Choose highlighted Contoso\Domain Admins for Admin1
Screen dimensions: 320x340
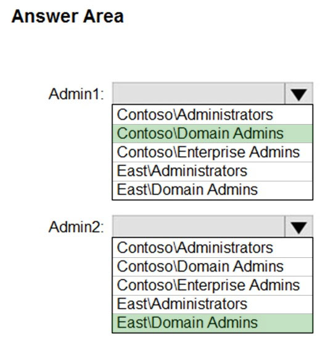(213, 133)
